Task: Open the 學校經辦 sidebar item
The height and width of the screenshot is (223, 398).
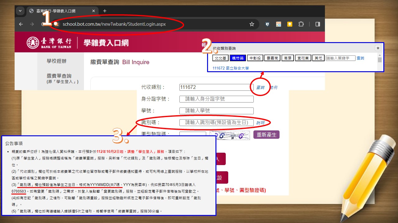Action: pyautogui.click(x=57, y=61)
